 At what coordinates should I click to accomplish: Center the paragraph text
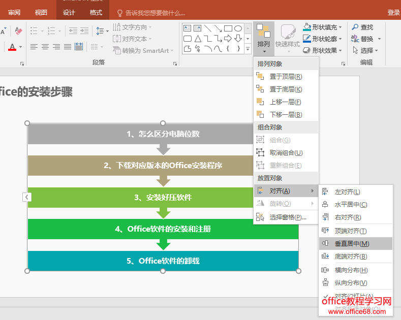click(45, 47)
